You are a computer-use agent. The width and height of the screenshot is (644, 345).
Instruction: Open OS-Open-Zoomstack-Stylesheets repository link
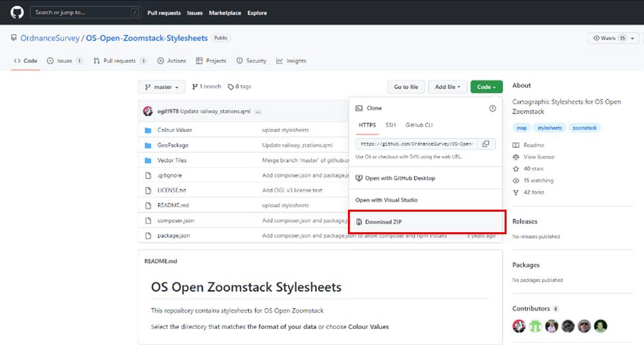pos(147,38)
